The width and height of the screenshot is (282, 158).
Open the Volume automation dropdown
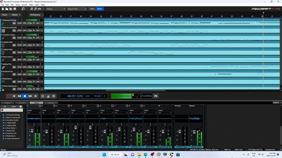point(56,9)
